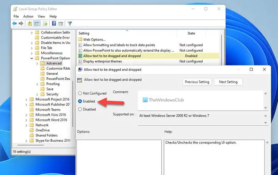Click the Help pane scroll-up arrow
278x175 pixels.
click(267, 142)
